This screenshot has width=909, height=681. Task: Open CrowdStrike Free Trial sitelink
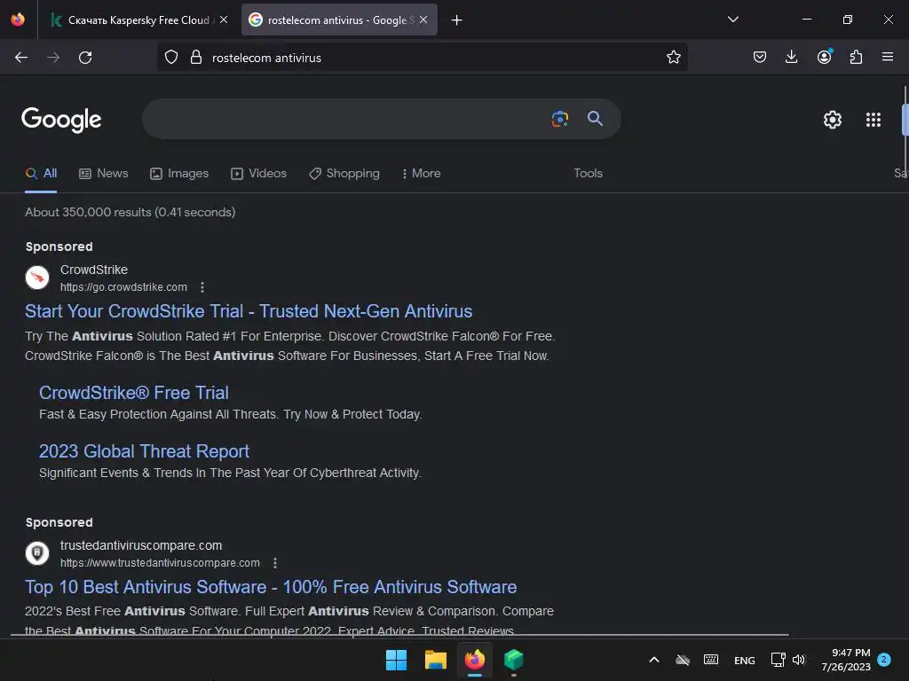pyautogui.click(x=134, y=393)
